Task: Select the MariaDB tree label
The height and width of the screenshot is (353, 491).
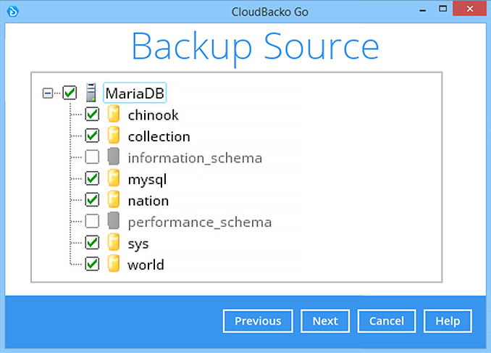Action: point(135,93)
